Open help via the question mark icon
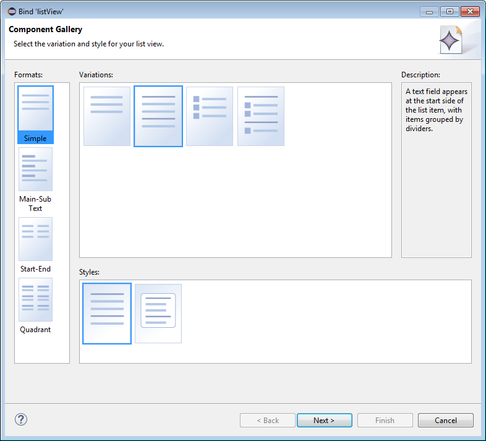Image resolution: width=486 pixels, height=441 pixels. 21,419
